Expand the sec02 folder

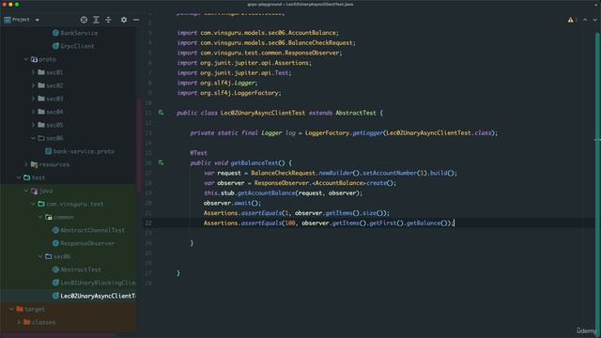click(x=33, y=85)
